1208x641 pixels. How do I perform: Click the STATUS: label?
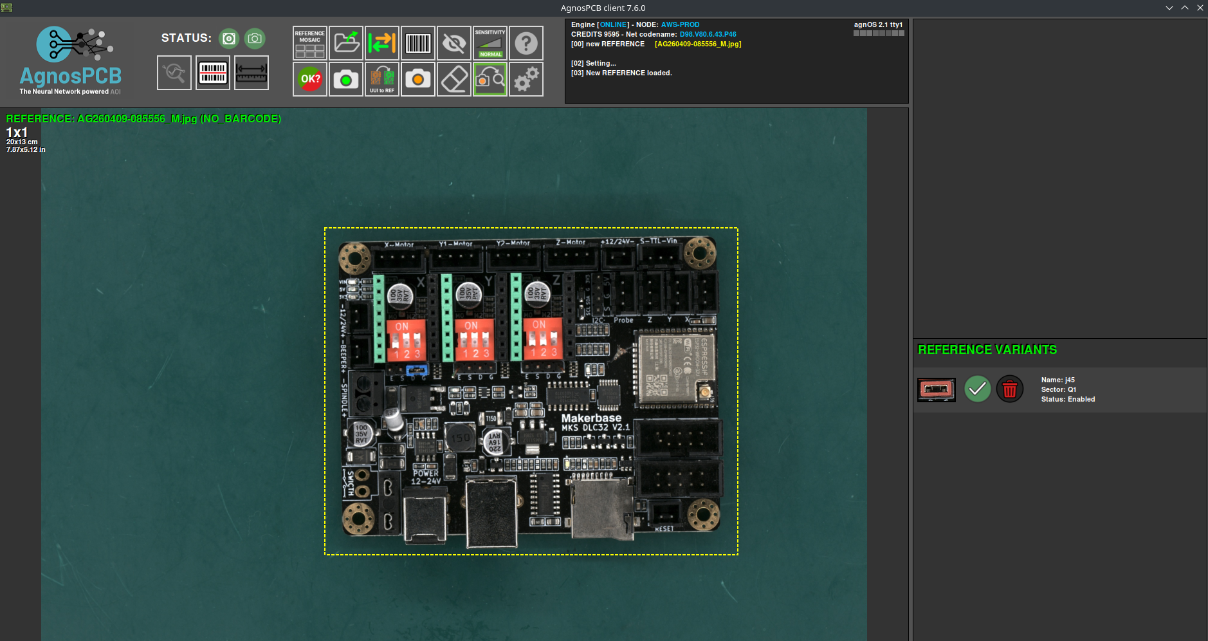click(187, 38)
